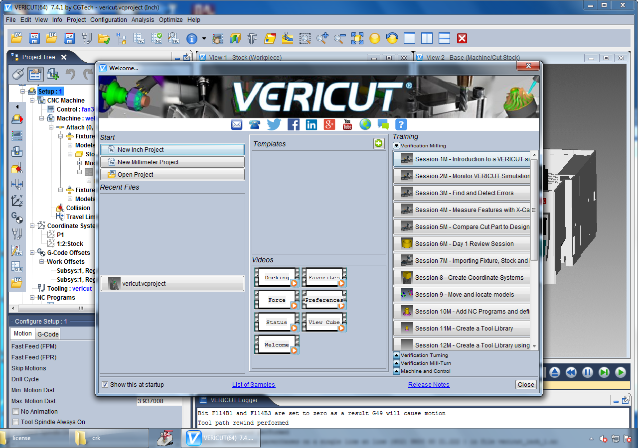Image resolution: width=638 pixels, height=448 pixels.
Task: Click Save Project icon in main toolbar
Action: click(34, 38)
